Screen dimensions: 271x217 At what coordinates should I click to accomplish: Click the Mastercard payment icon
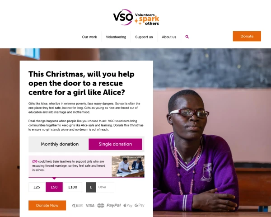tap(101, 206)
